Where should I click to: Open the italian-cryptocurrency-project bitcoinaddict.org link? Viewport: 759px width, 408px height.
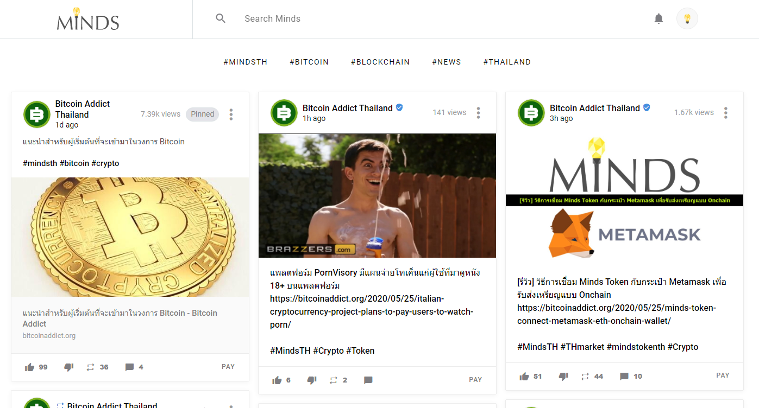pos(372,312)
